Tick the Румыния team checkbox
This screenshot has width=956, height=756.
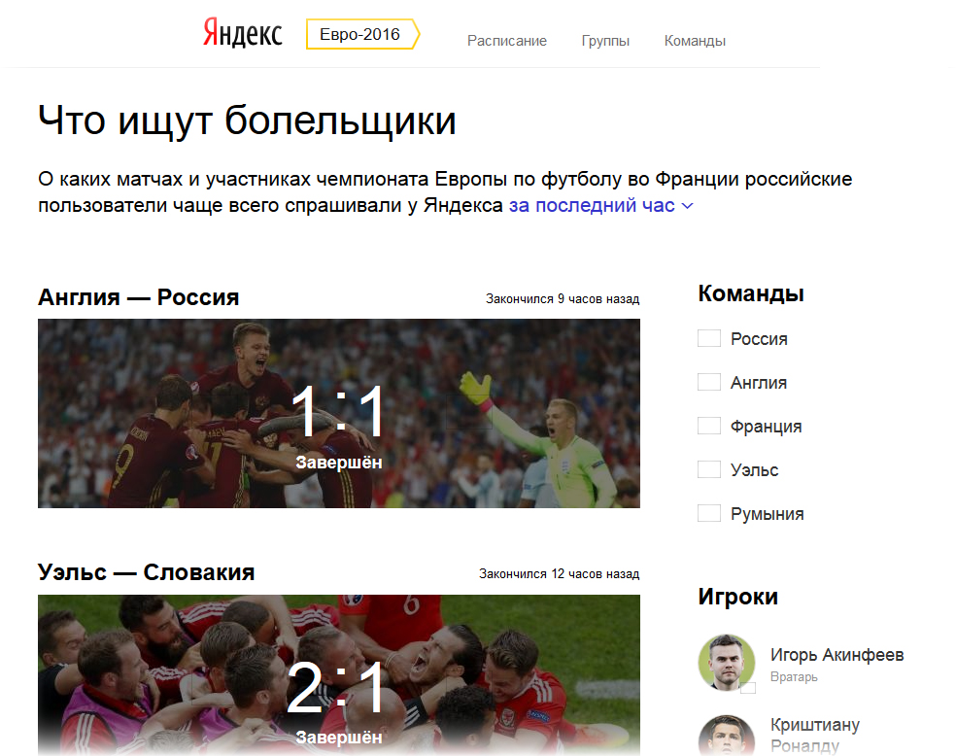click(709, 513)
